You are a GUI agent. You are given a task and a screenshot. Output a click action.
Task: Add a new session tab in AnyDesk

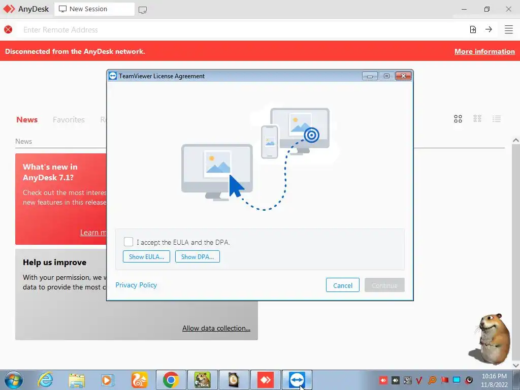[x=143, y=10]
